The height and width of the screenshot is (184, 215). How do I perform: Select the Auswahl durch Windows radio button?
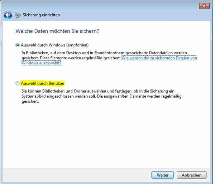coord(18,45)
